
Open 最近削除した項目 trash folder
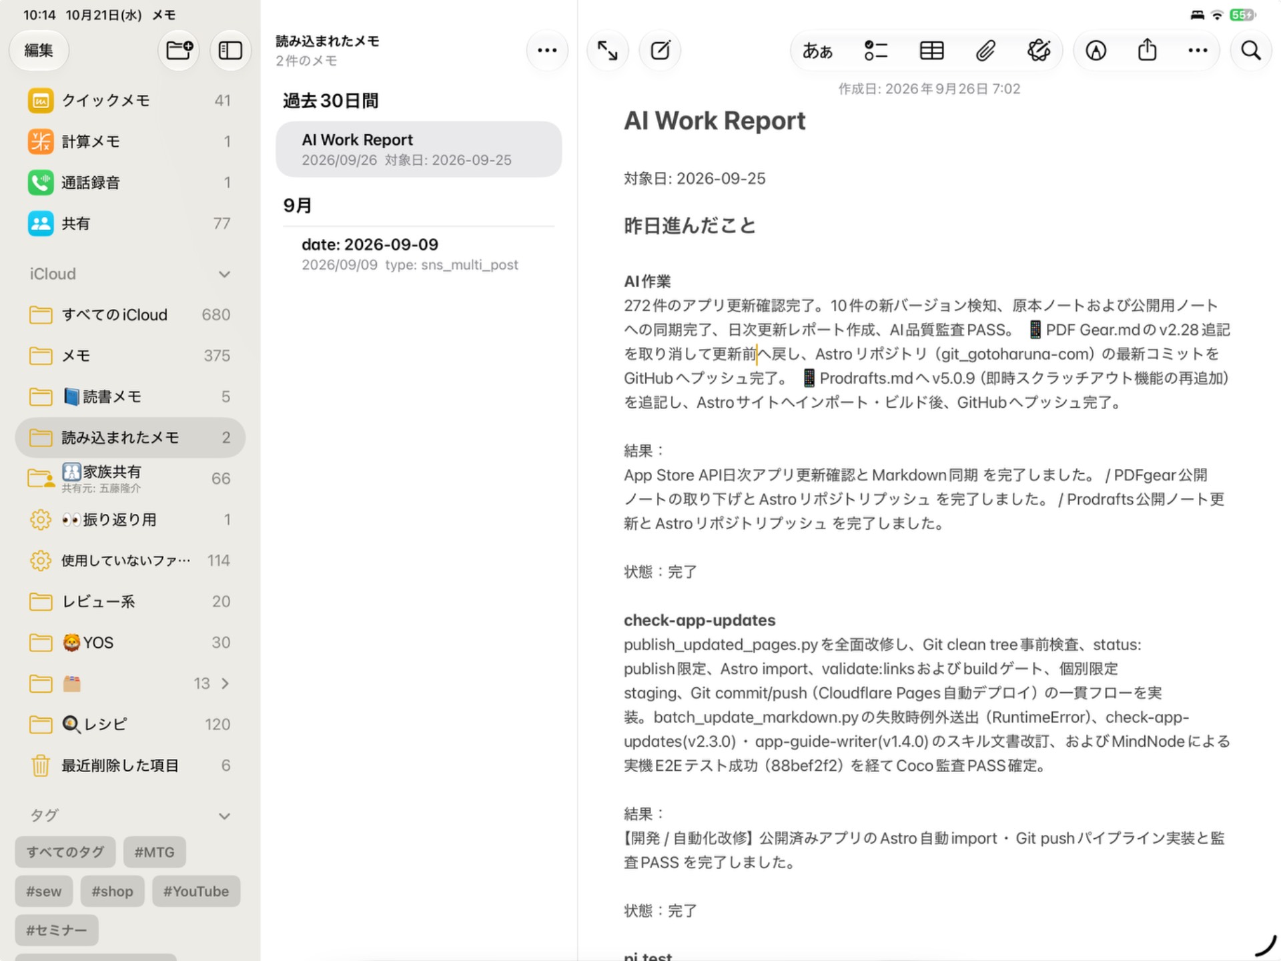(130, 765)
